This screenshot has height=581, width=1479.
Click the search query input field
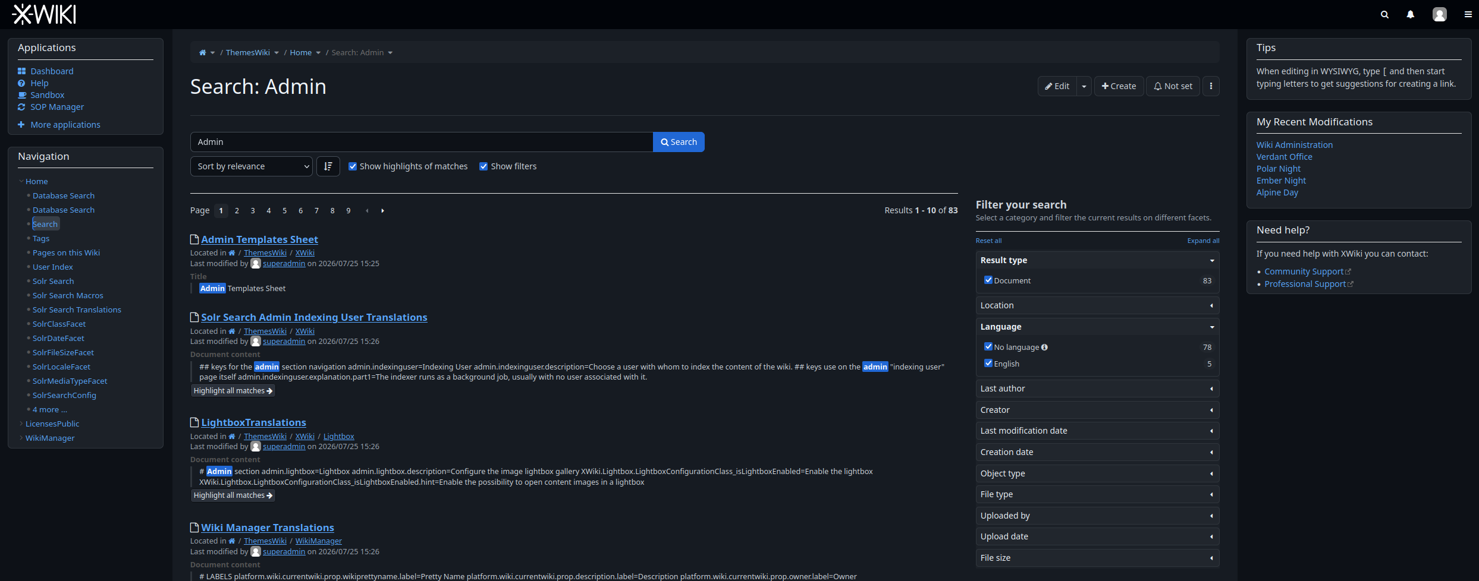(422, 142)
